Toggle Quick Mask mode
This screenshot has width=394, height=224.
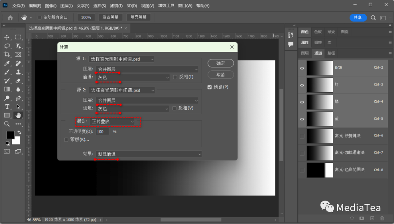coord(7,151)
